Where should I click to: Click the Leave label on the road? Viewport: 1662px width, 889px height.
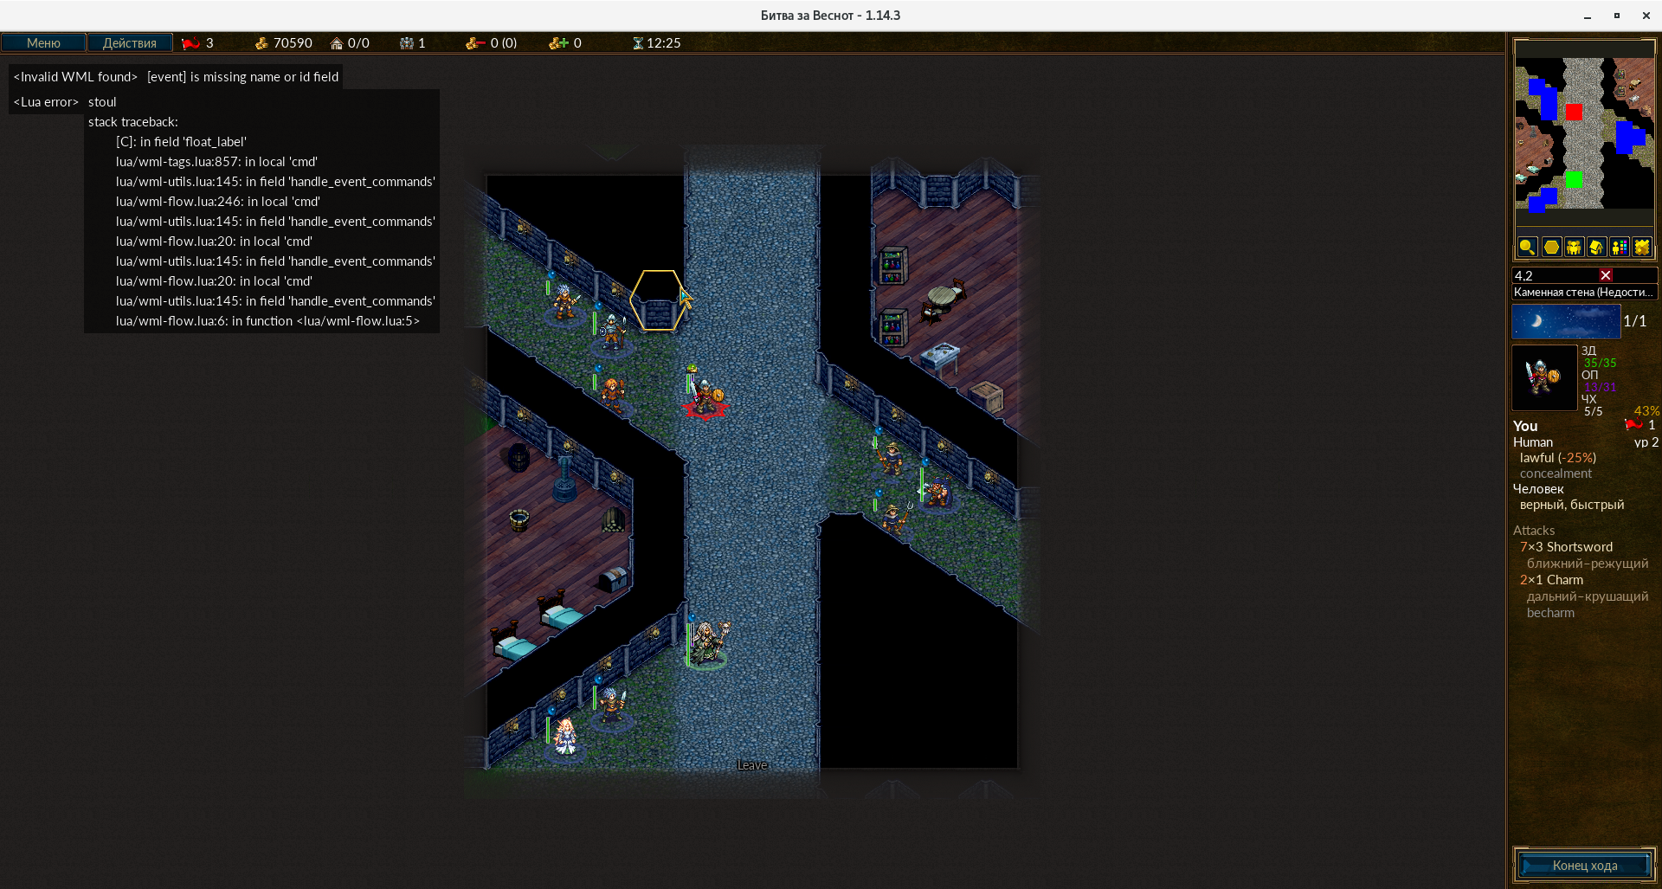(751, 765)
